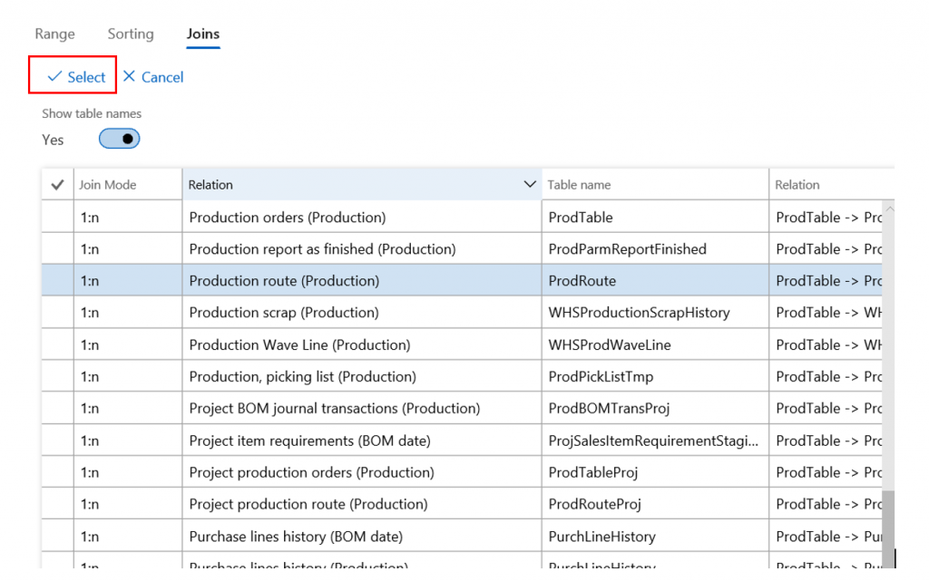Toggle the Show table names switch
Viewport: 929px width, 581px height.
119,139
